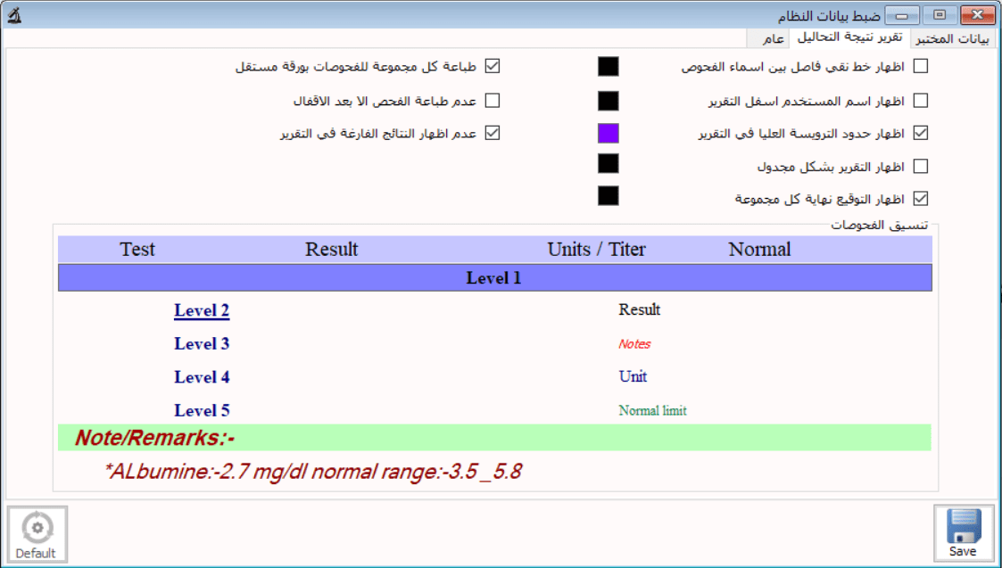Open black swatch beside اظهار خط نقي فاصل option
Image resolution: width=1002 pixels, height=568 pixels.
click(608, 66)
